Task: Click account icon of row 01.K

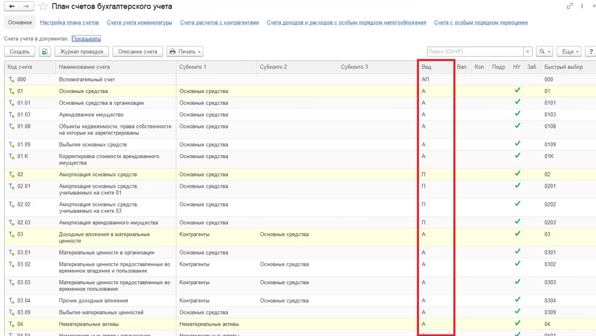Action: (12, 156)
